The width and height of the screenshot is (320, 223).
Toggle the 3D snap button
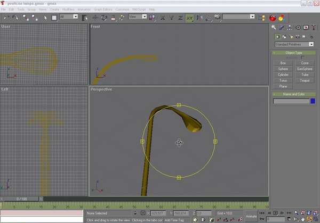click(x=219, y=219)
